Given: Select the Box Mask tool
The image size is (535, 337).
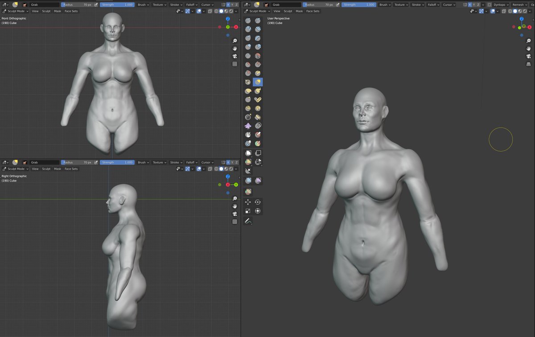Looking at the screenshot, I should [248, 153].
